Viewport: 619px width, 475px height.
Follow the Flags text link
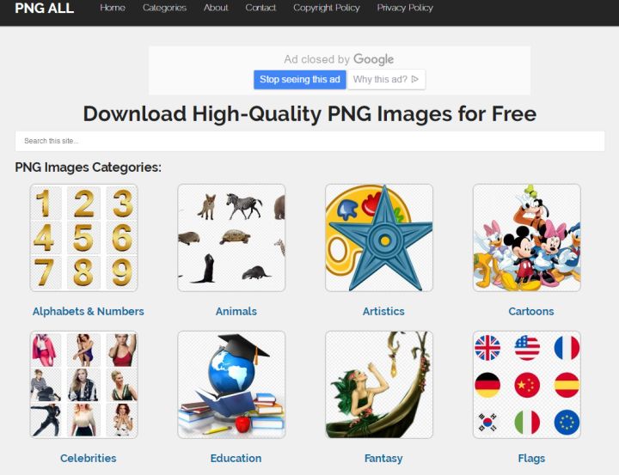(x=531, y=459)
